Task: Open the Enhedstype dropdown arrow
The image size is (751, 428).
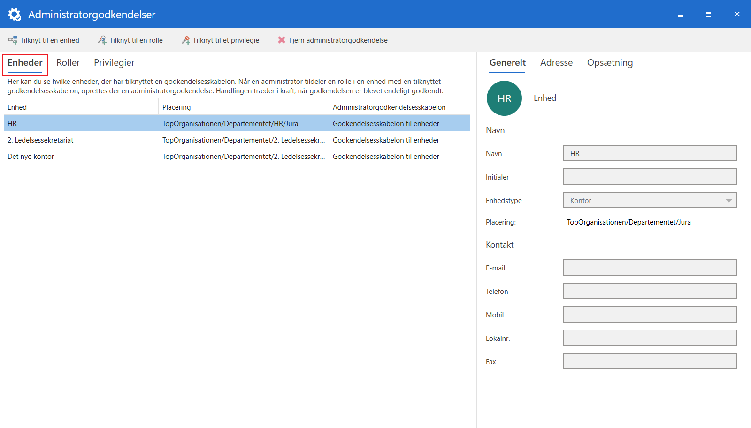Action: [728, 200]
